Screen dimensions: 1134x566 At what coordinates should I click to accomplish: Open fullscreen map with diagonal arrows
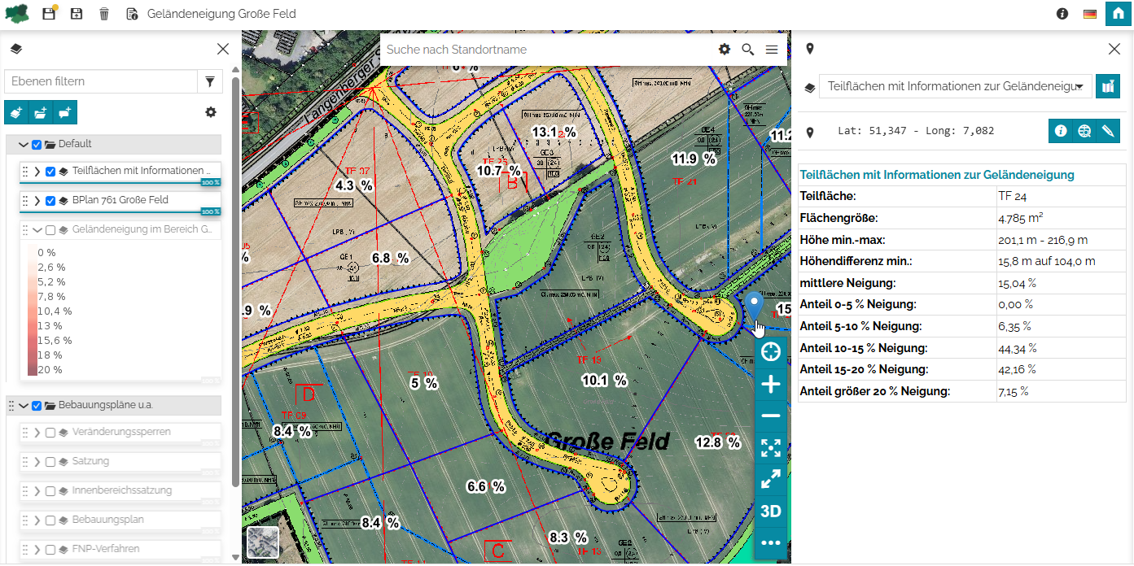[770, 479]
